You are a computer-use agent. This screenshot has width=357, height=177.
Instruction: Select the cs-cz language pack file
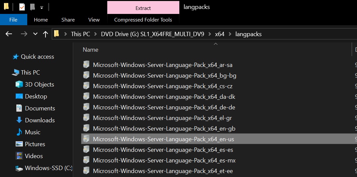pos(163,86)
